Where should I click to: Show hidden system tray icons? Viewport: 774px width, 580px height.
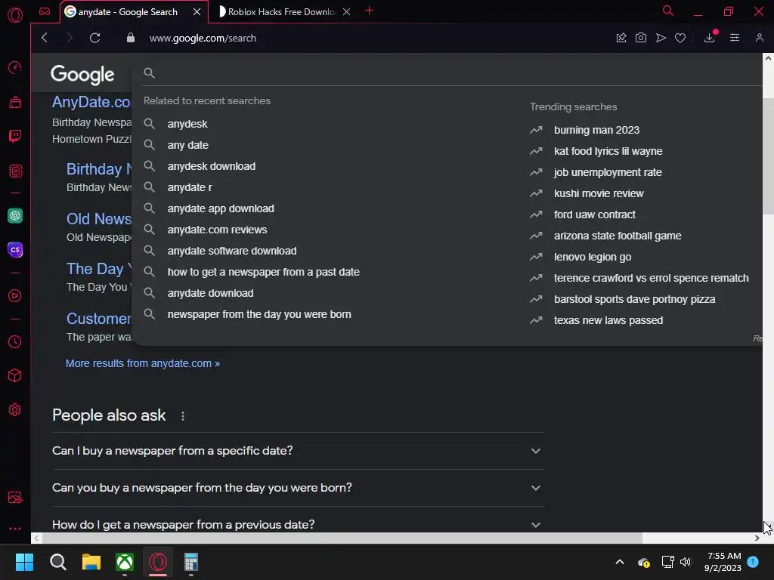click(x=620, y=562)
